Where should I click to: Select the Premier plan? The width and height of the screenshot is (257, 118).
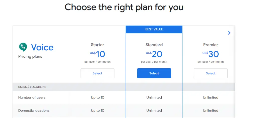[x=211, y=73]
